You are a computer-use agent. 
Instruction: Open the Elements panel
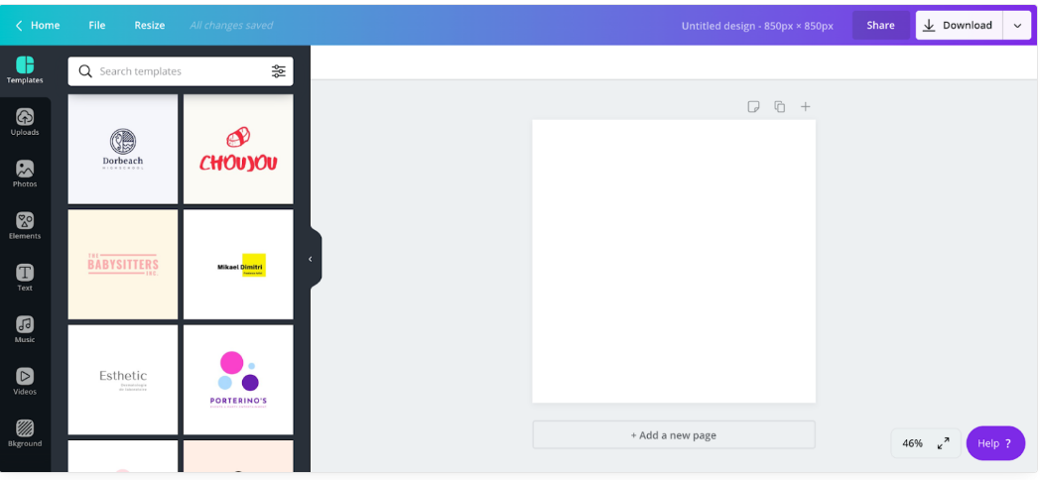[x=25, y=225]
